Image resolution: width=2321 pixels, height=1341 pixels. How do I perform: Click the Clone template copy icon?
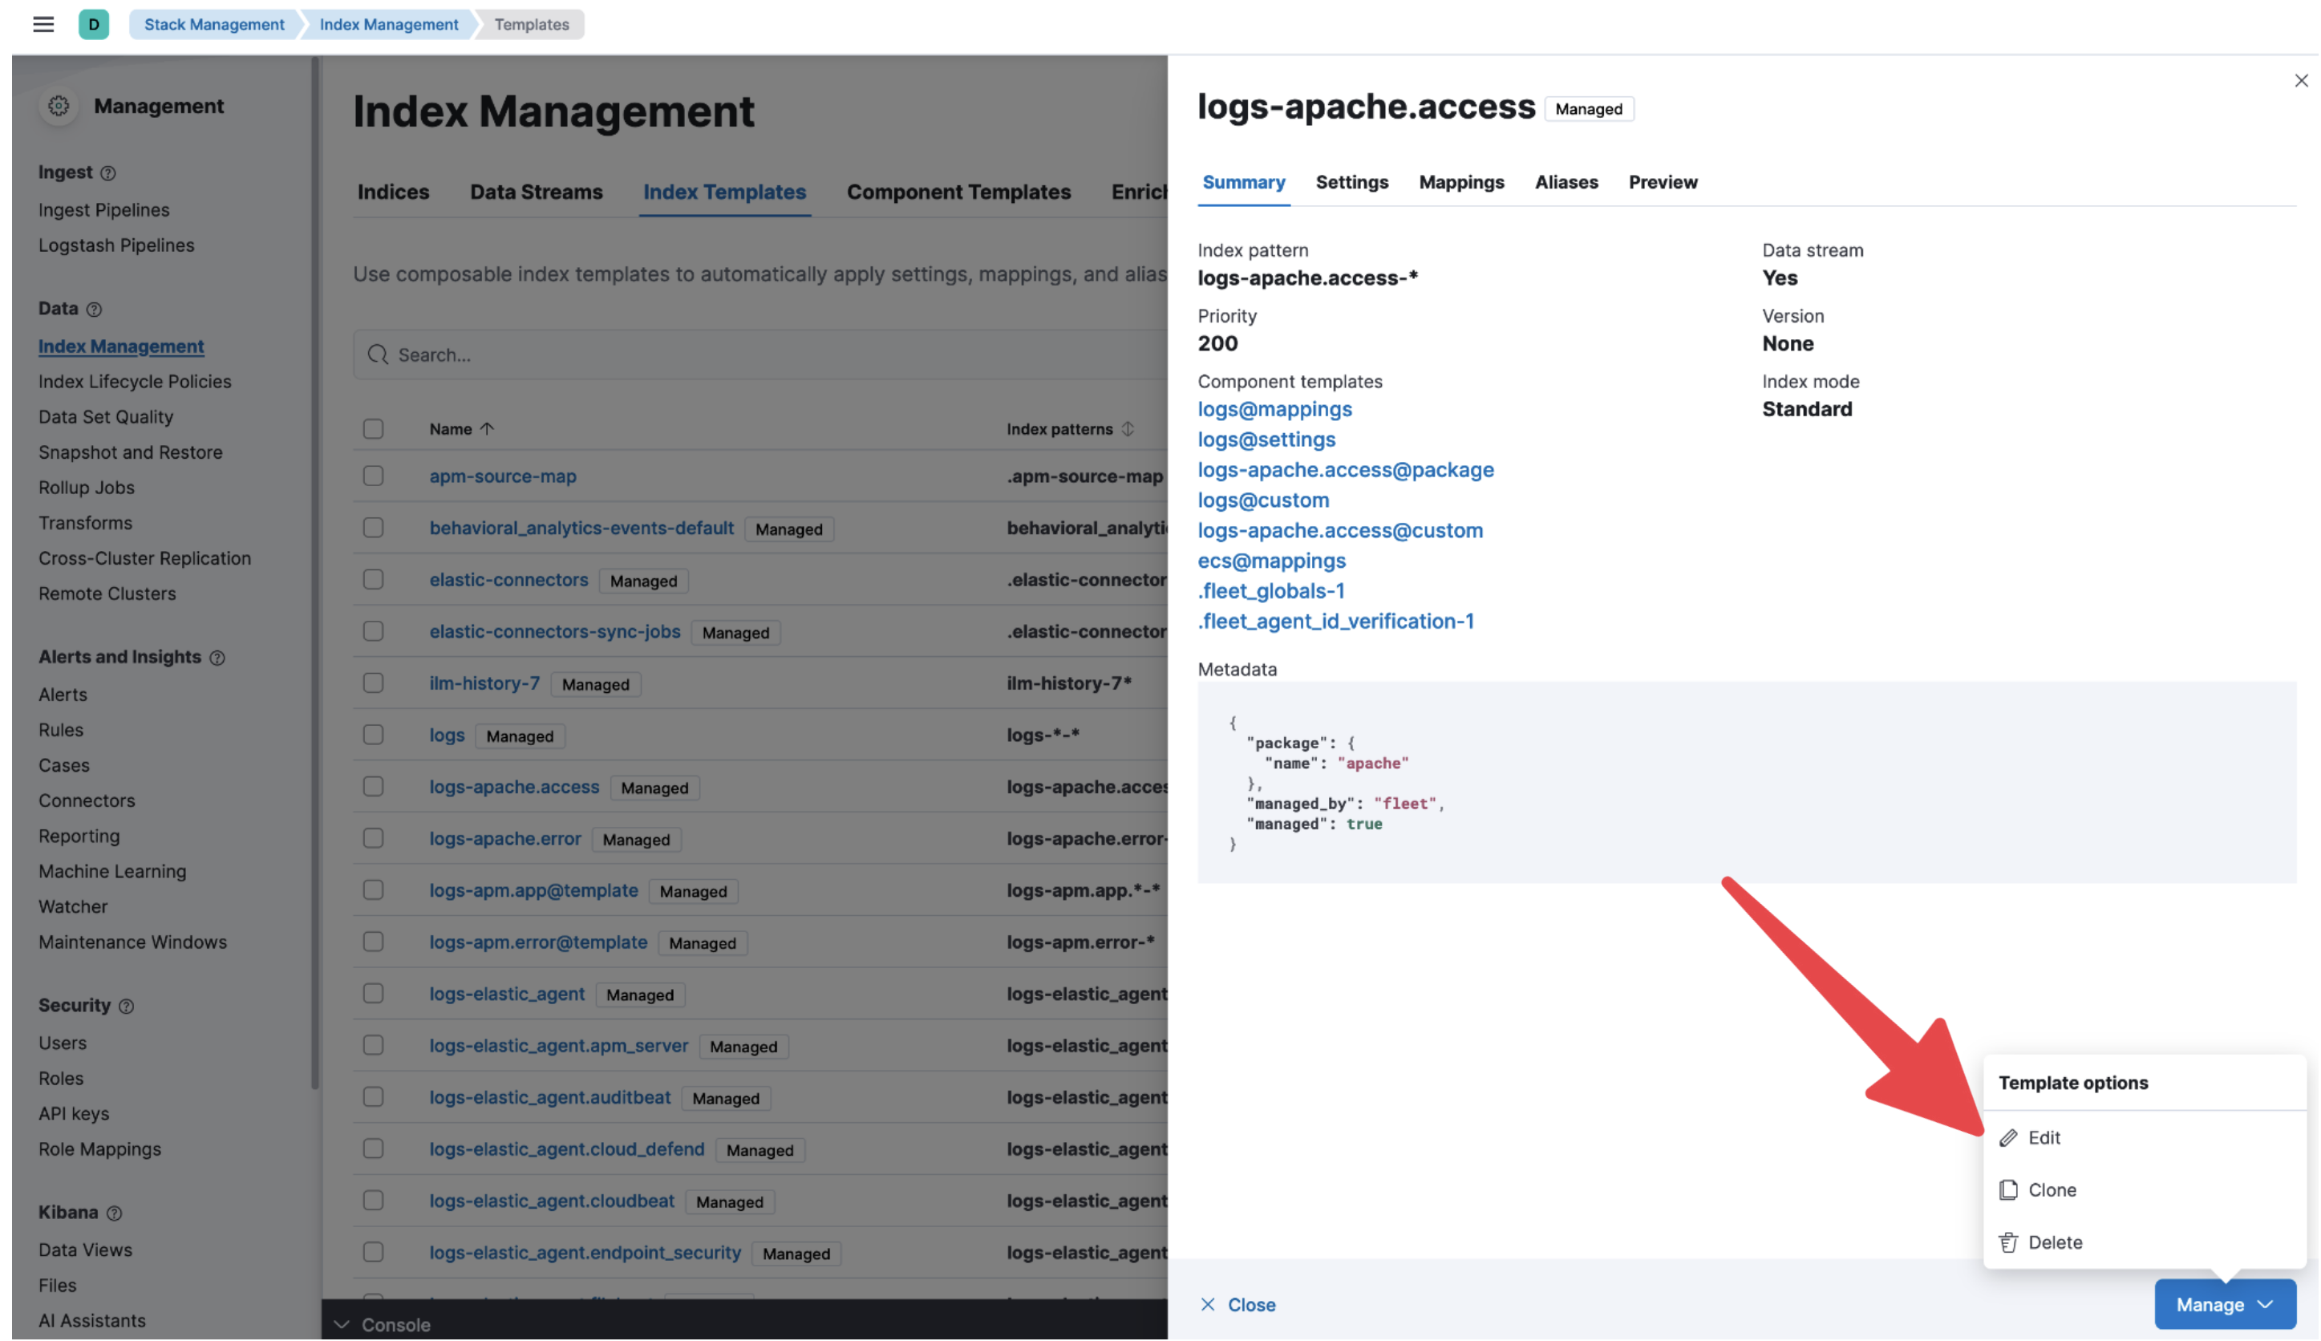(x=2009, y=1190)
